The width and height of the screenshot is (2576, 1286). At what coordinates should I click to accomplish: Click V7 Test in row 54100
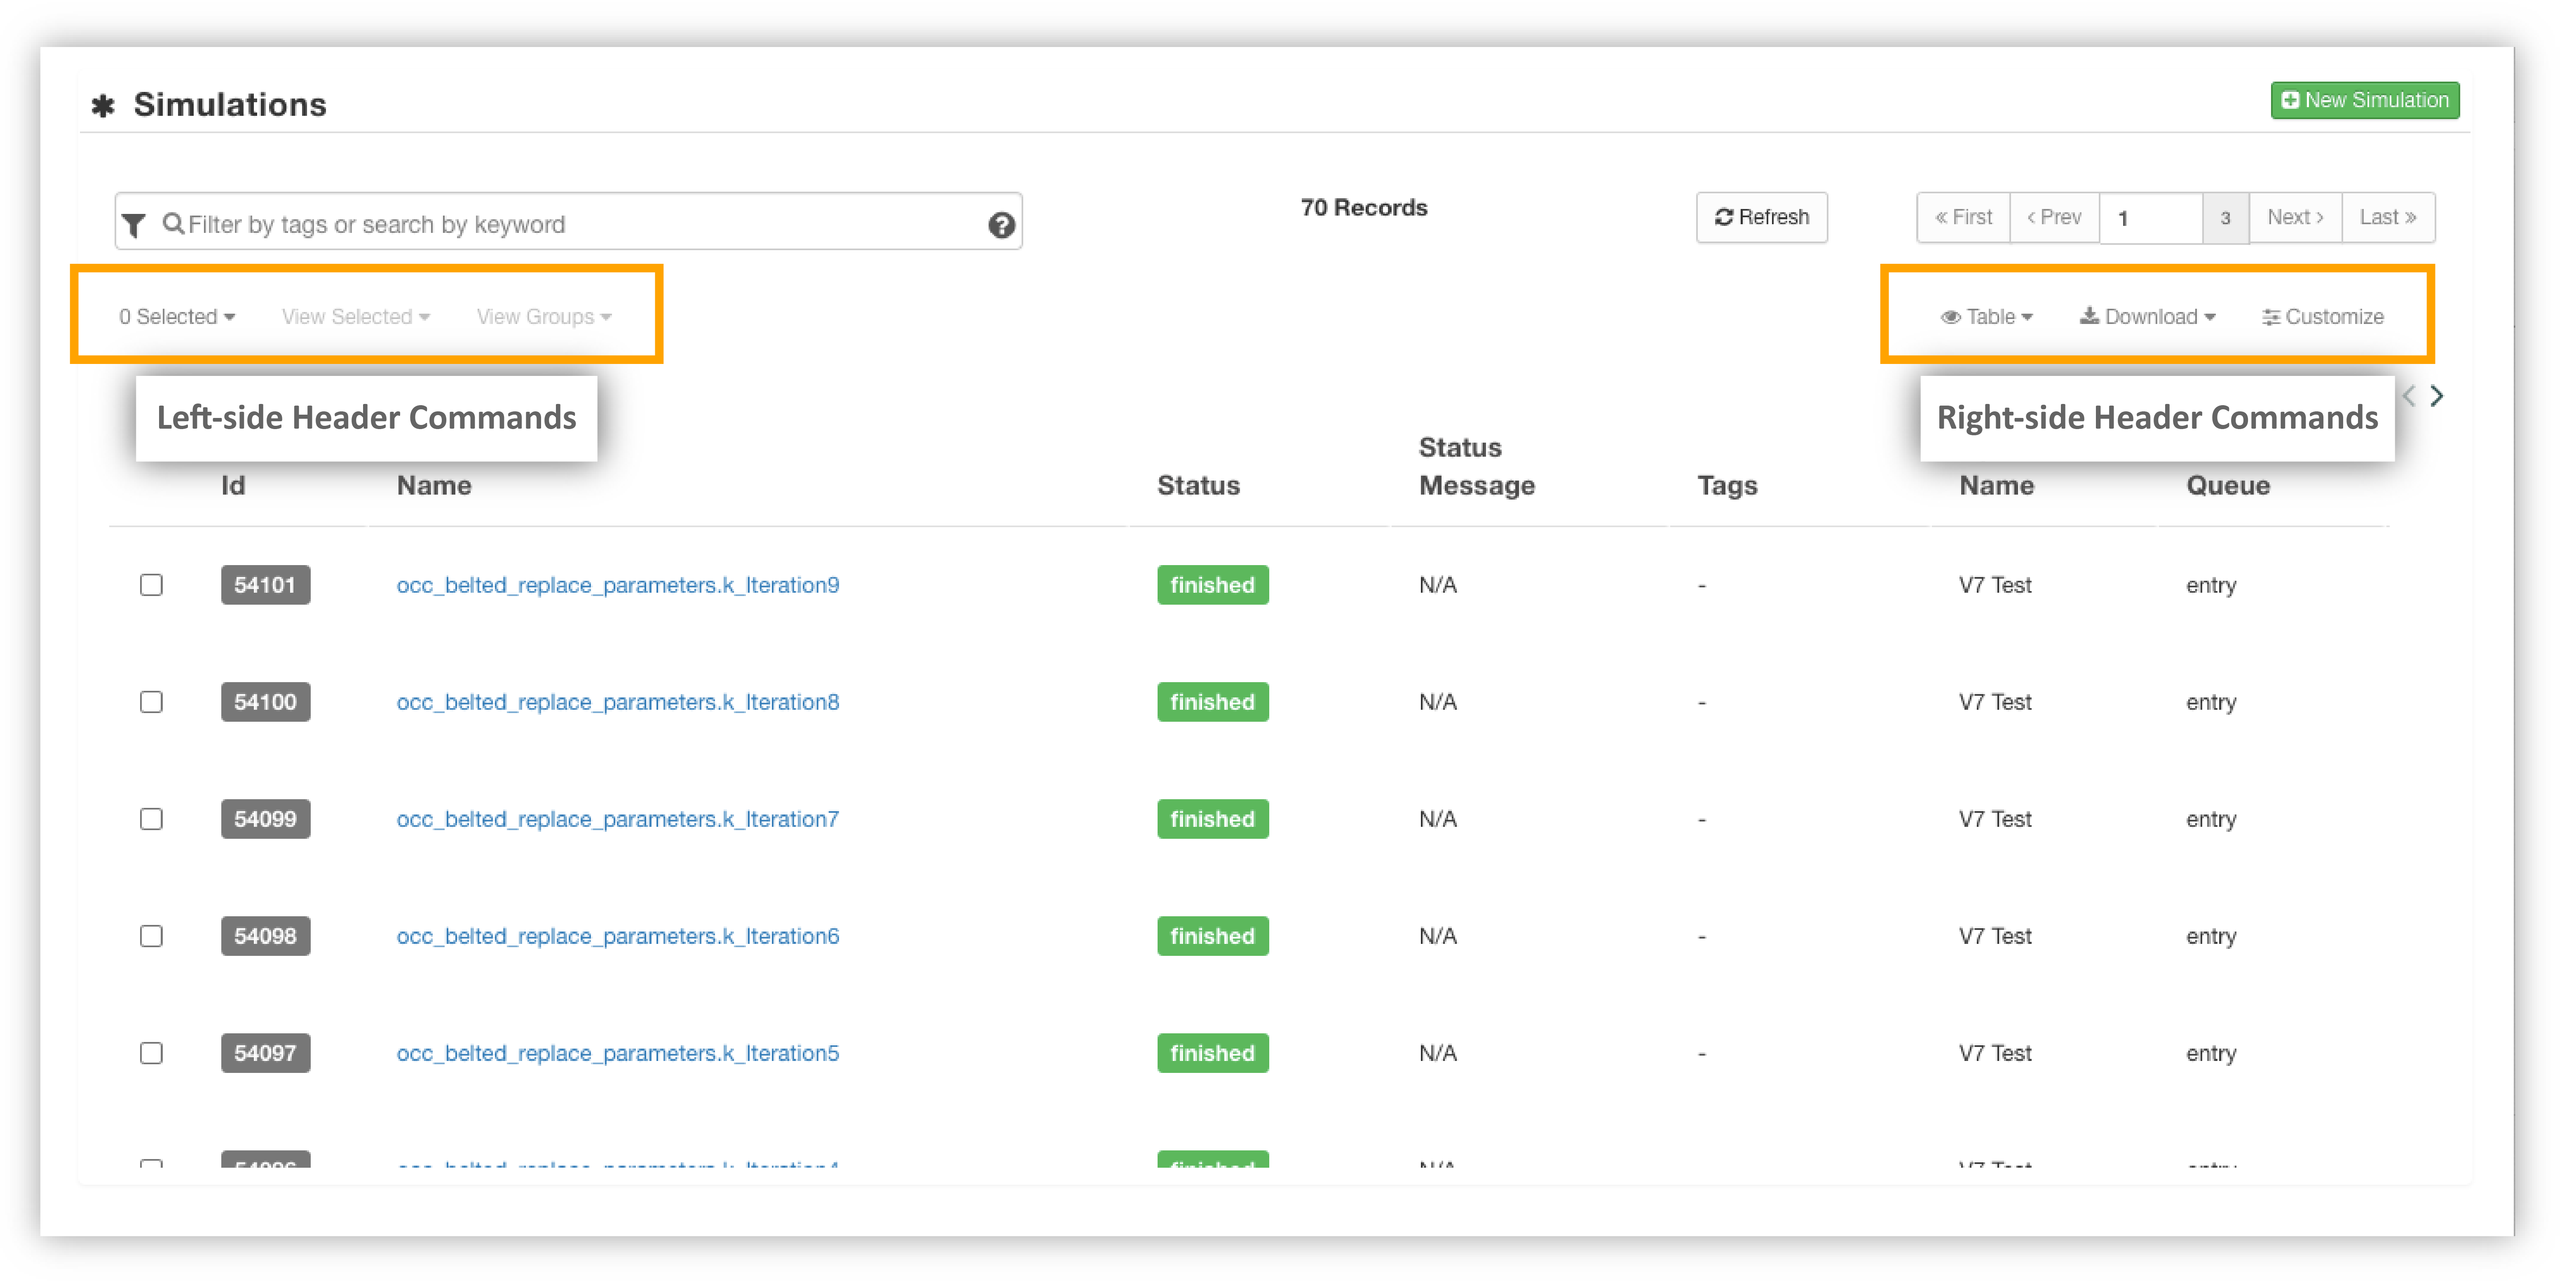pyautogui.click(x=1995, y=702)
